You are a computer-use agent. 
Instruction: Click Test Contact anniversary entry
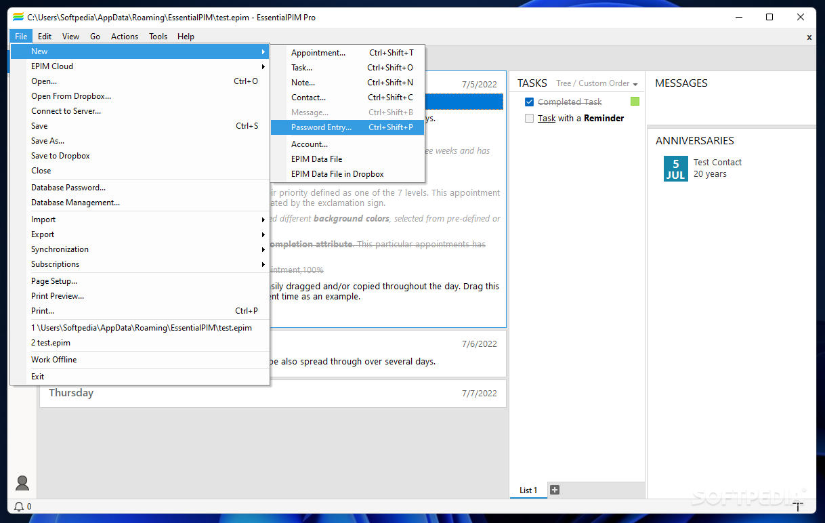point(717,163)
